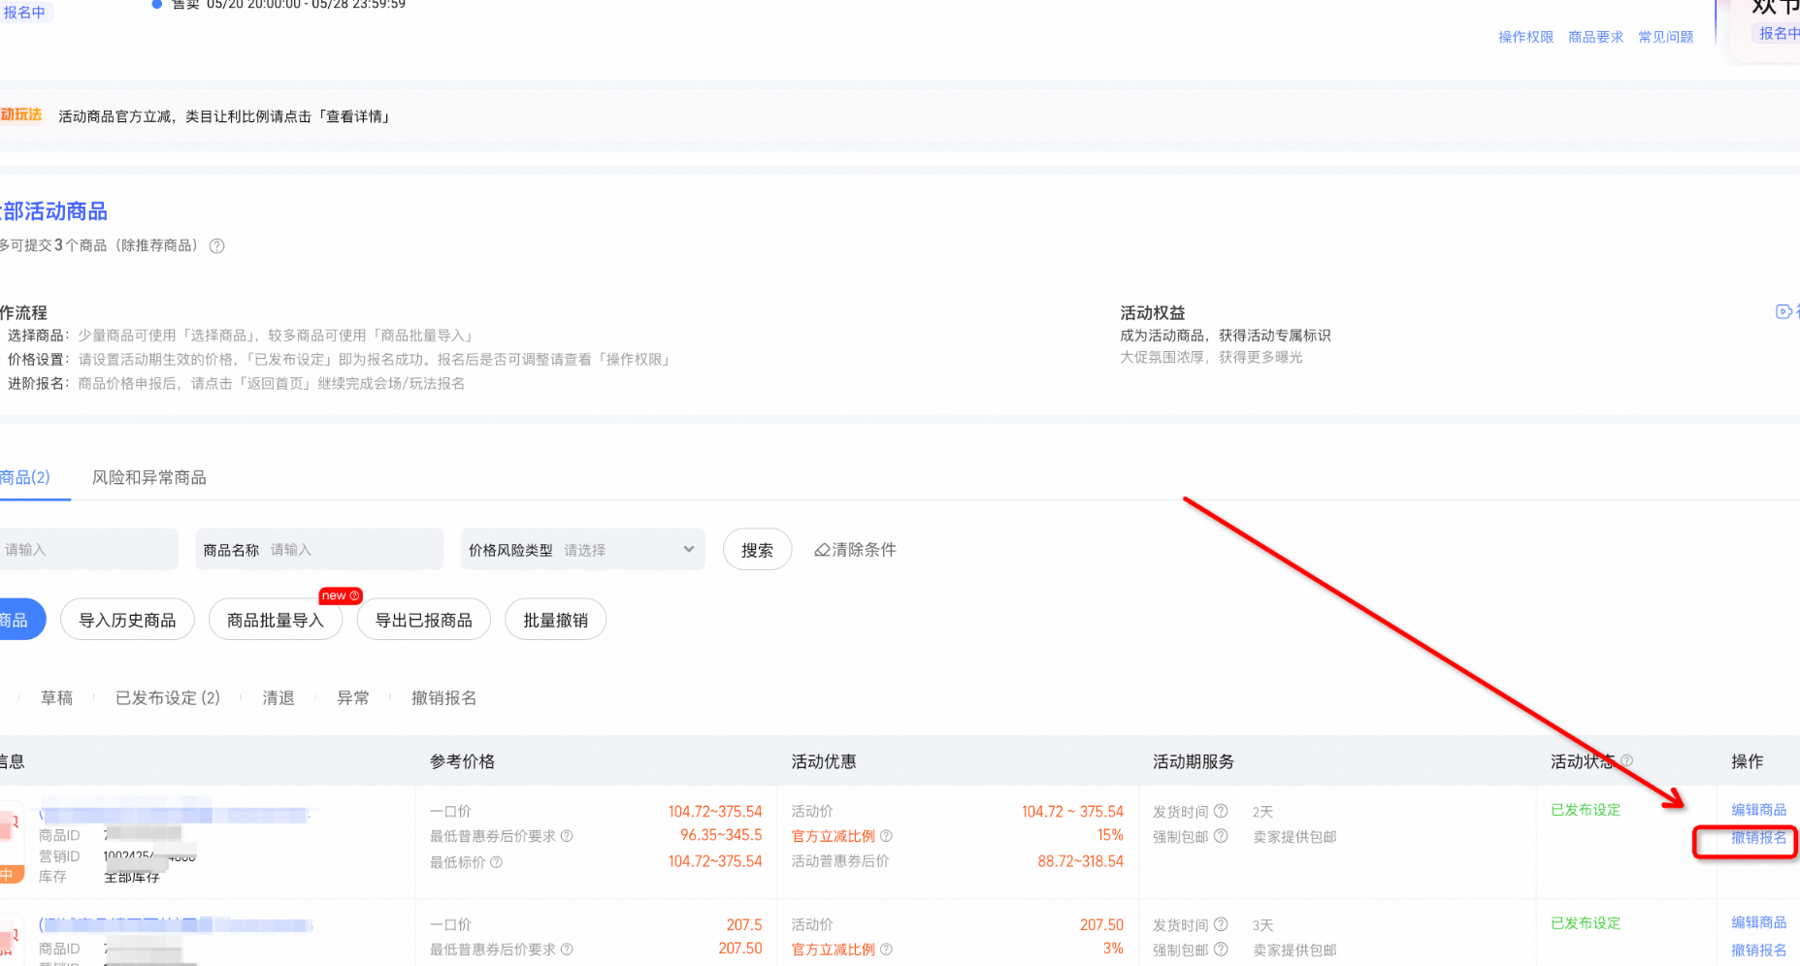Select the 清退 status filter
This screenshot has width=1800, height=966.
(278, 698)
